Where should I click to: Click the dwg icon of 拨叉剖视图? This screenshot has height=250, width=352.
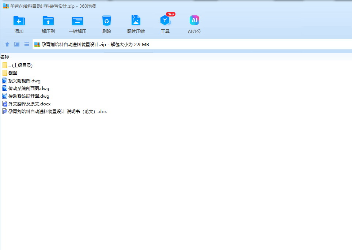pos(5,81)
